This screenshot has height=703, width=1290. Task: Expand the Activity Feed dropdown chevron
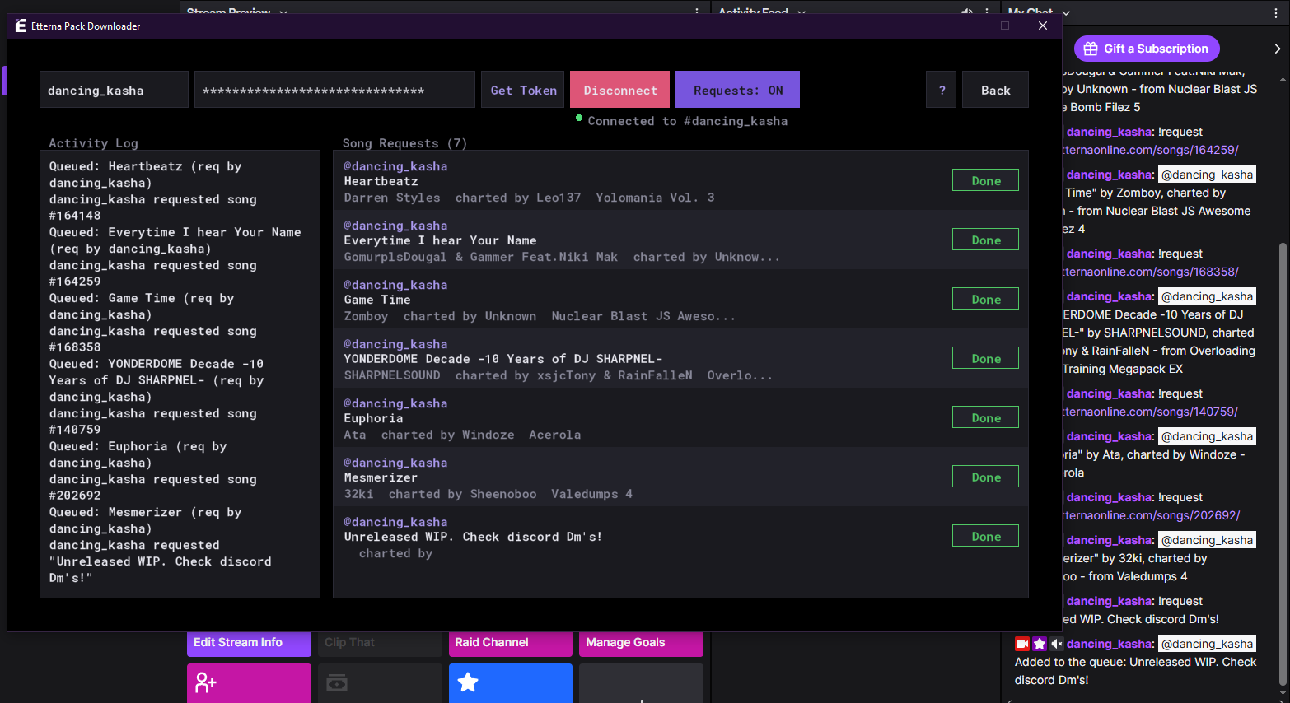click(x=802, y=12)
